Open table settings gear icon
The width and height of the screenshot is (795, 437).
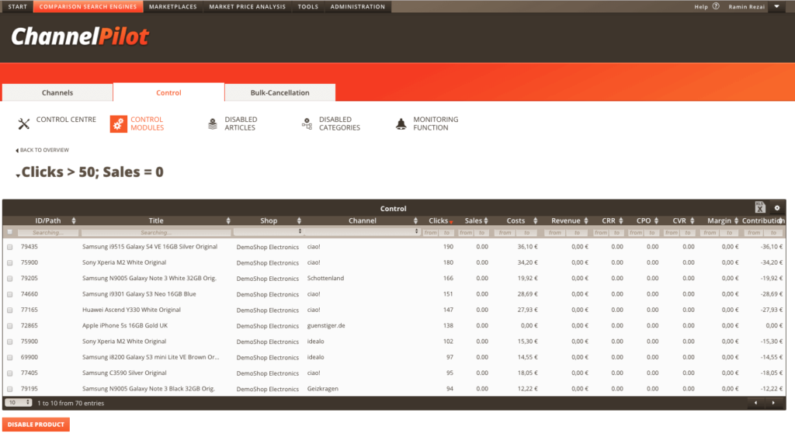[x=777, y=208]
